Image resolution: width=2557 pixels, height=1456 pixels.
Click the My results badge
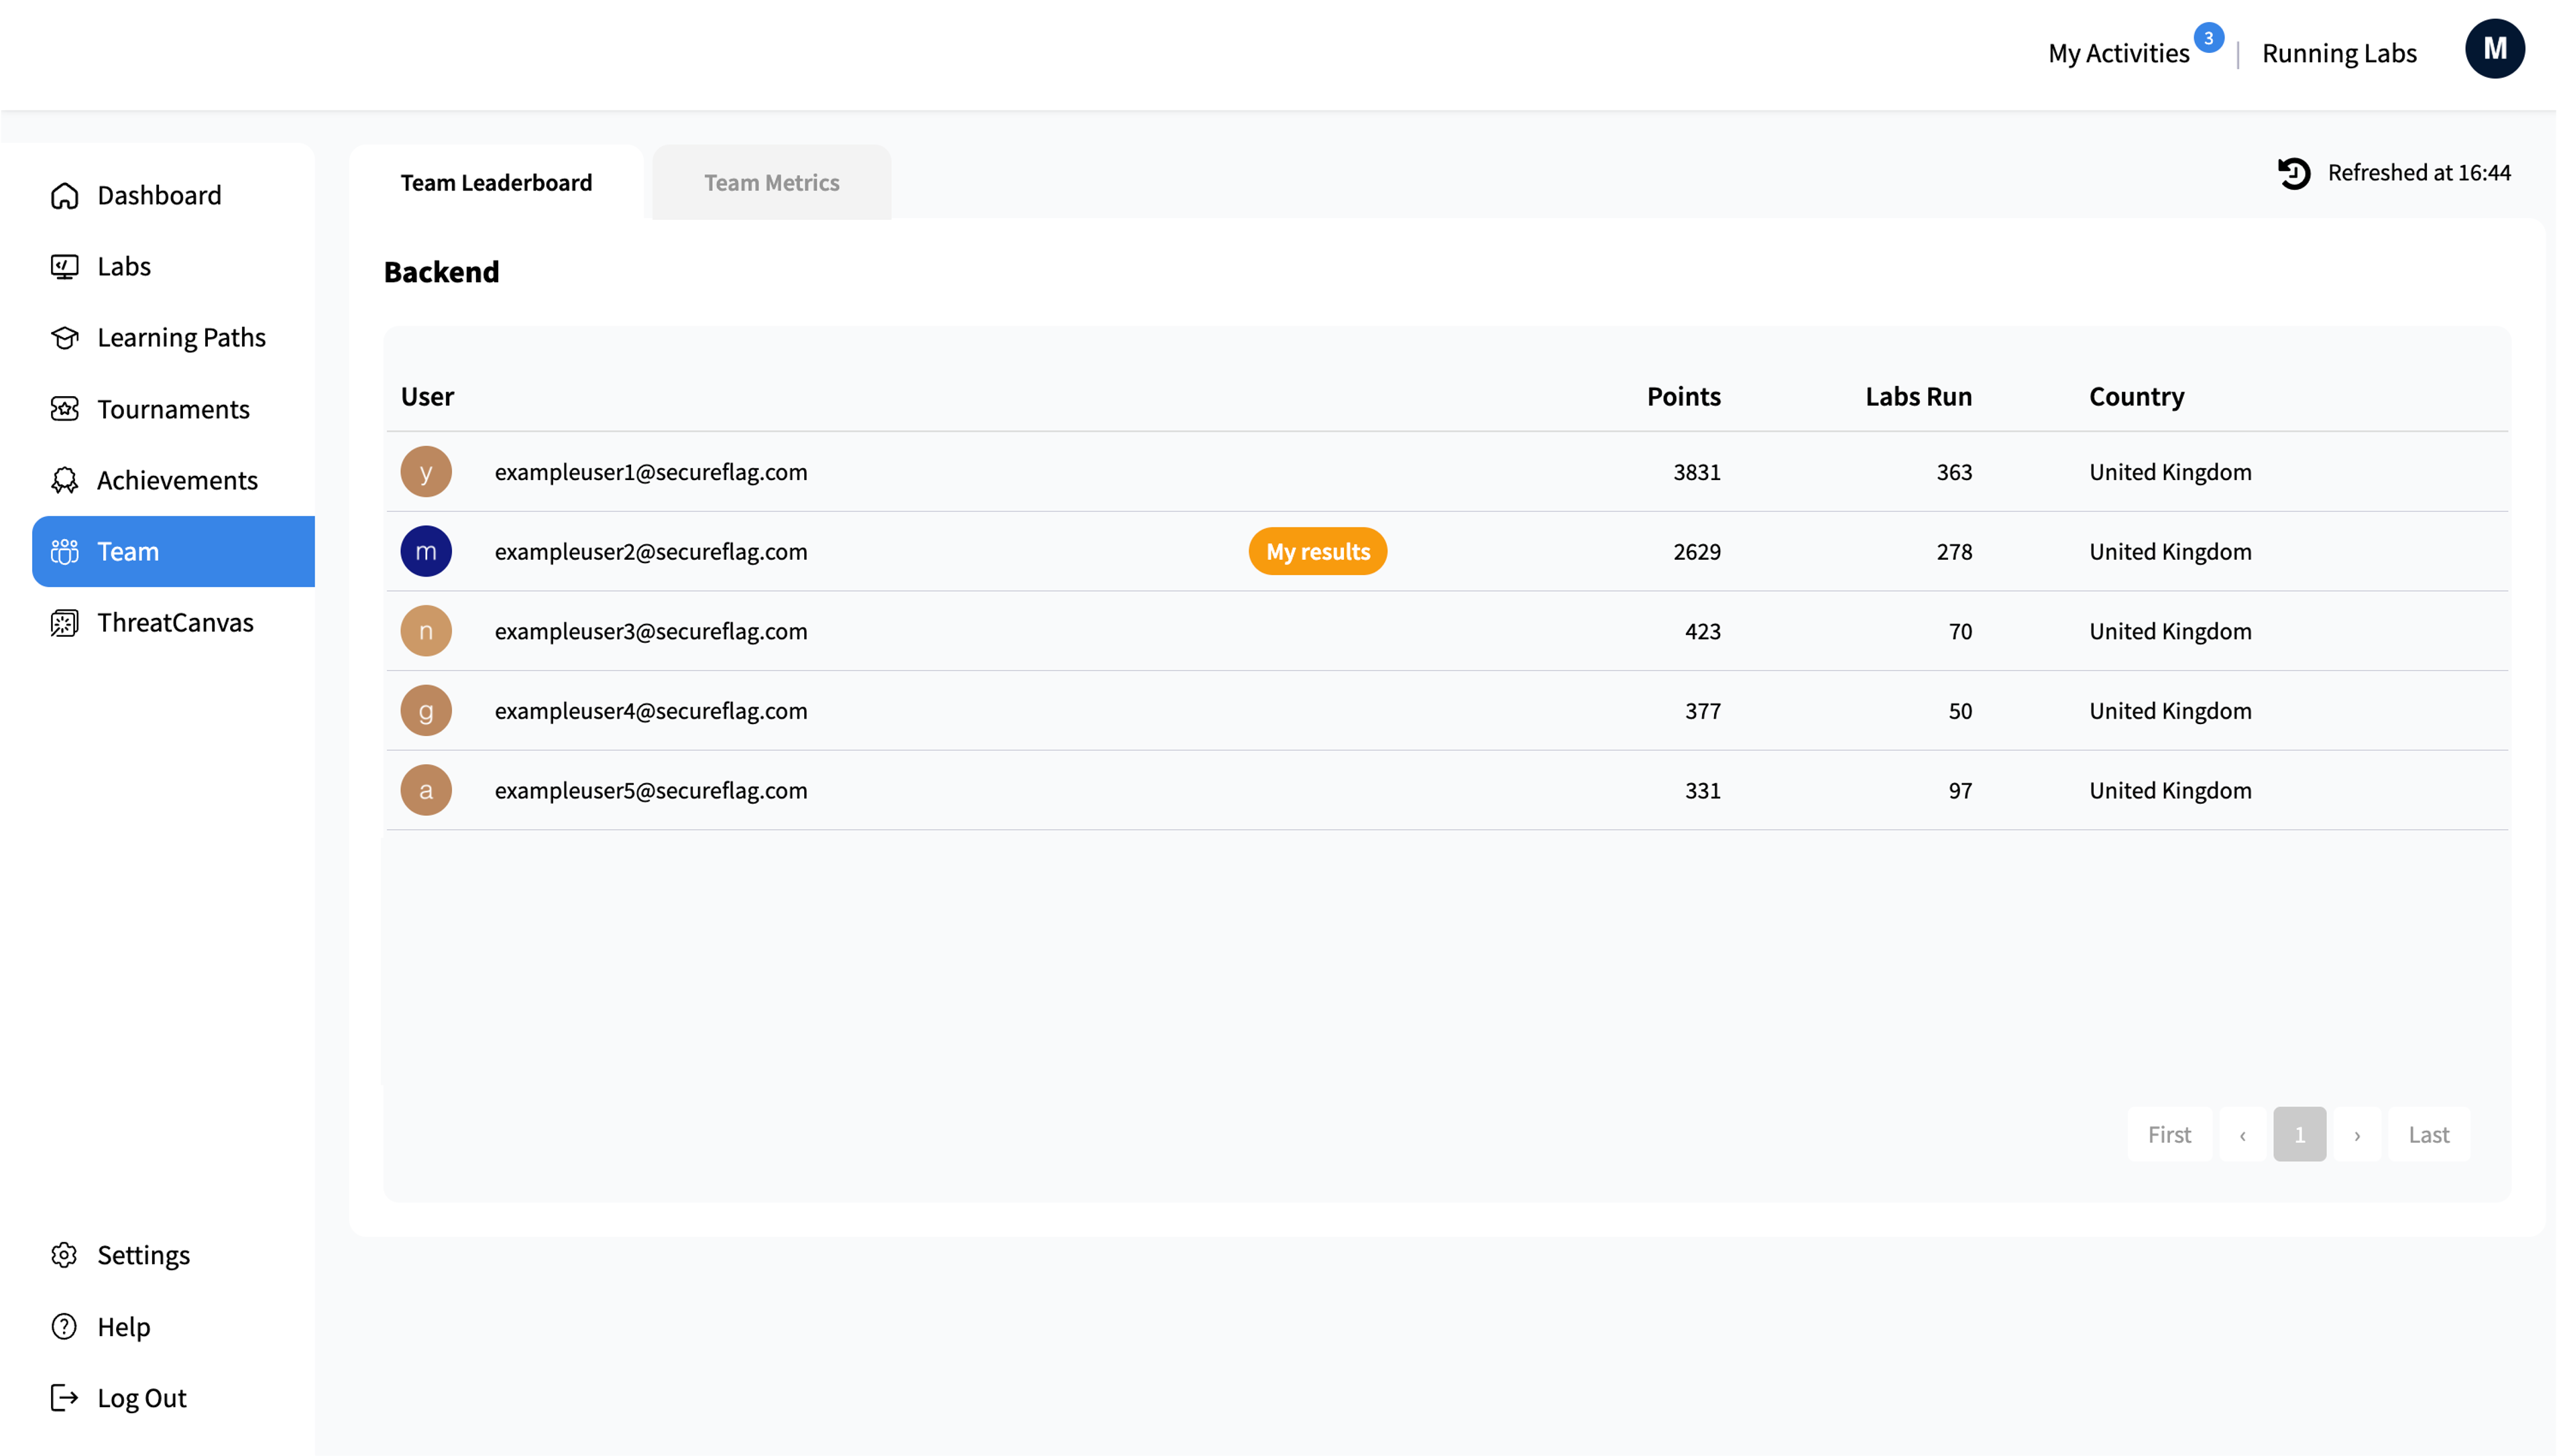1318,551
